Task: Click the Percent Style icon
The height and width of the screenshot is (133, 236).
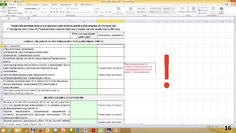Action: coord(100,12)
